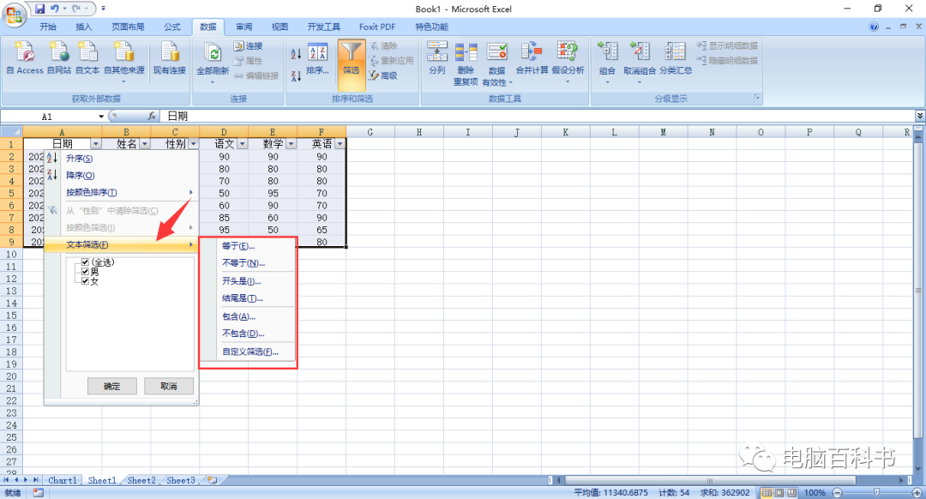Import data from Access icon
926x499 pixels.
(25, 57)
